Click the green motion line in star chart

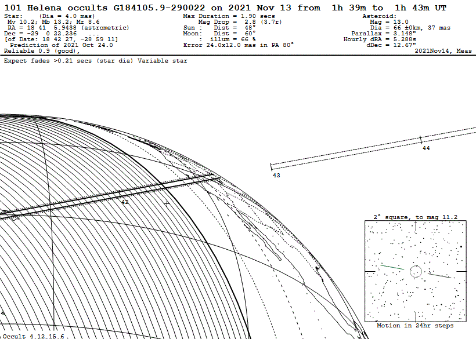tap(392, 267)
